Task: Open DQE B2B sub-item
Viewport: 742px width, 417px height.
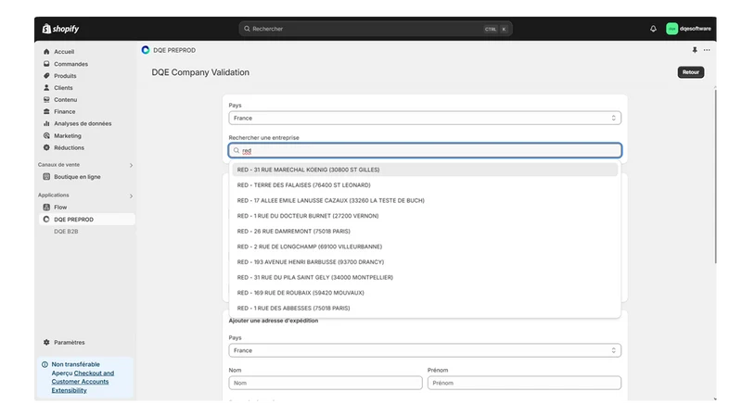Action: tap(66, 231)
